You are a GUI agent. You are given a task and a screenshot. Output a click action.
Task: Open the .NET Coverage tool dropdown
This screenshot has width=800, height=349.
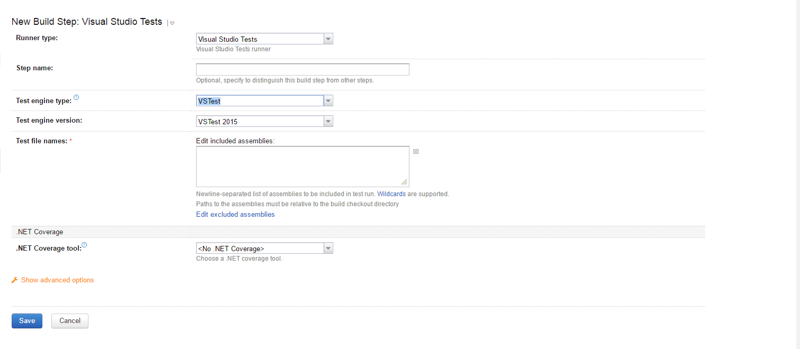328,248
